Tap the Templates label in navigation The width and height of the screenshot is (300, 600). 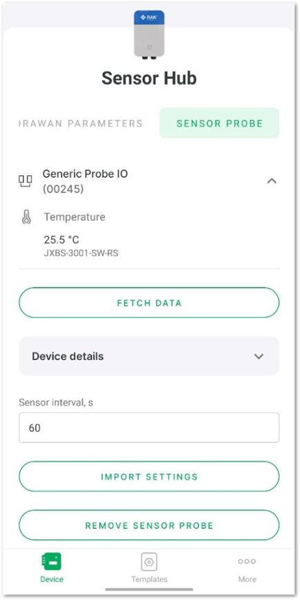pos(149,579)
